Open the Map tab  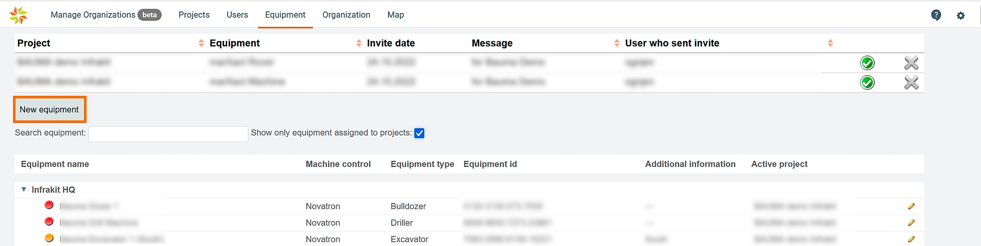click(x=395, y=15)
